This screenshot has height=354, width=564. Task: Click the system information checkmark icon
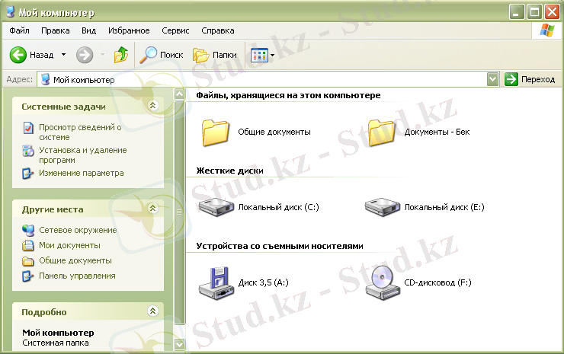(28, 128)
